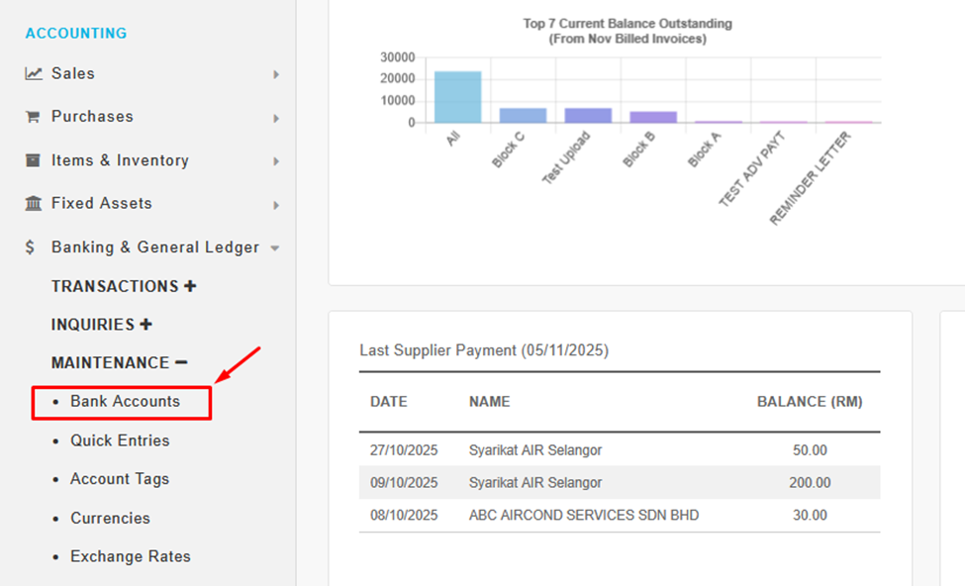The height and width of the screenshot is (586, 965).
Task: Click the Sales chart line icon
Action: (x=34, y=74)
